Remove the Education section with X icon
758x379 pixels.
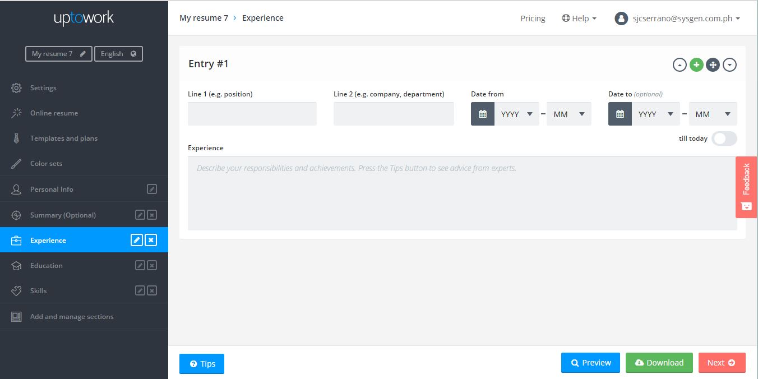(x=152, y=266)
